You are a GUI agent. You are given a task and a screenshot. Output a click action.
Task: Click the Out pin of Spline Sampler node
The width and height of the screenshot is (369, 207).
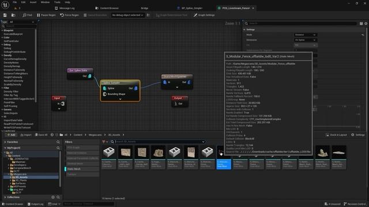point(136,88)
